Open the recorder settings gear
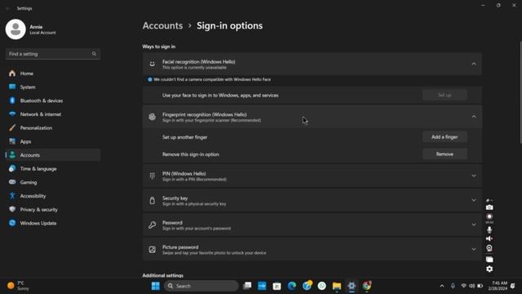The height and width of the screenshot is (294, 522). (x=489, y=269)
